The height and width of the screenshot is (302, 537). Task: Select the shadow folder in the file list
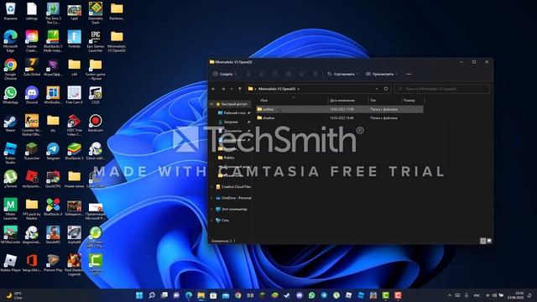click(340, 117)
